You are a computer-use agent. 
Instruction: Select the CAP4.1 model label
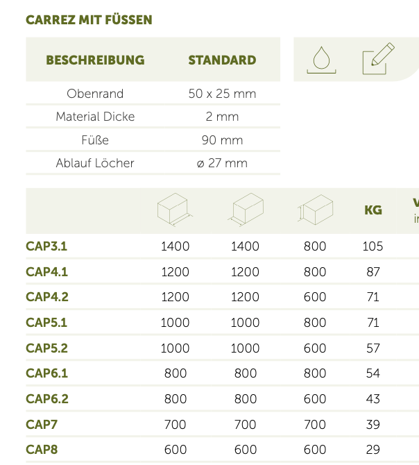coord(46,271)
